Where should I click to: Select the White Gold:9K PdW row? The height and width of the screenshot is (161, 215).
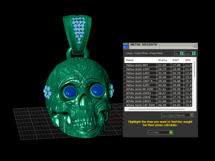(x=159, y=89)
